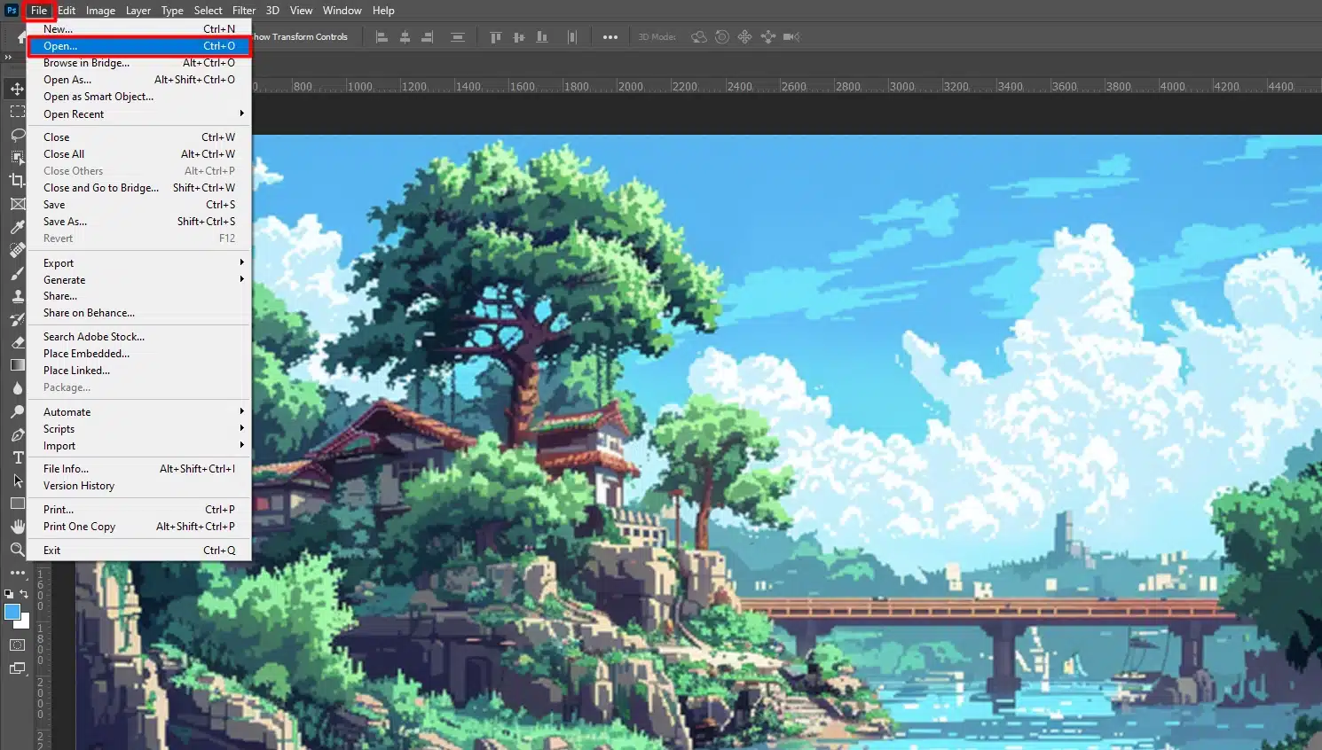Viewport: 1322px width, 750px height.
Task: Expand the Scripts submenu
Action: pos(139,429)
